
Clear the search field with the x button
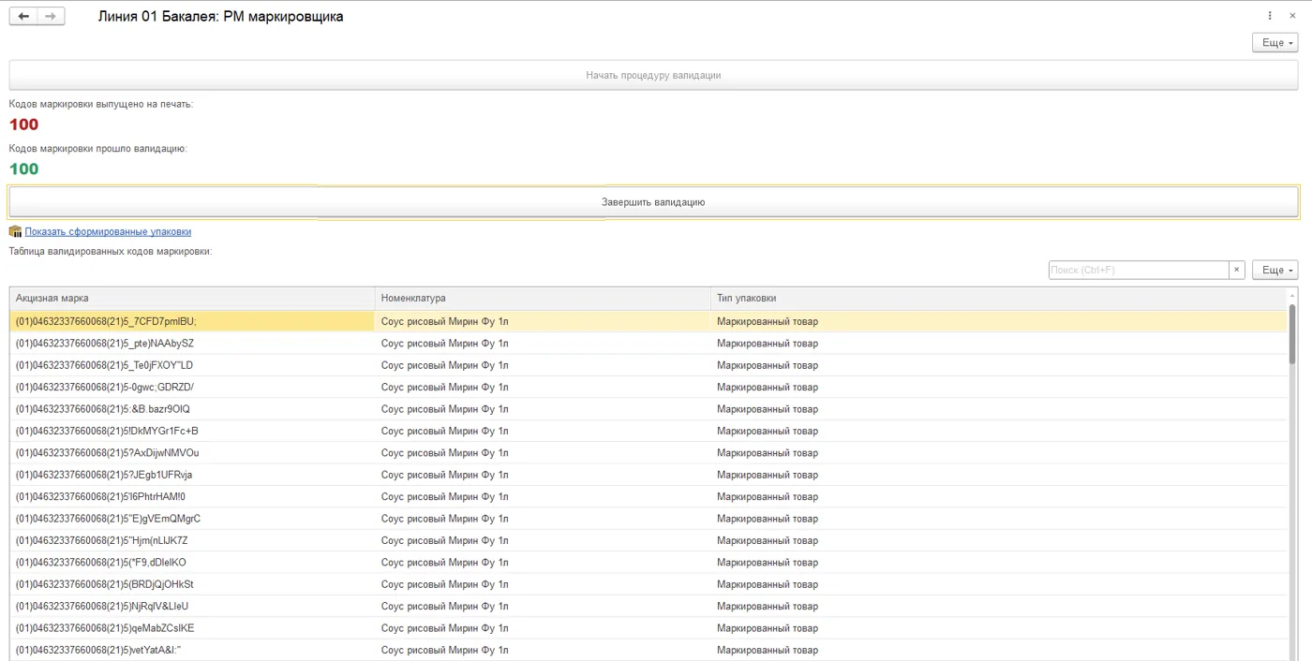(1237, 270)
